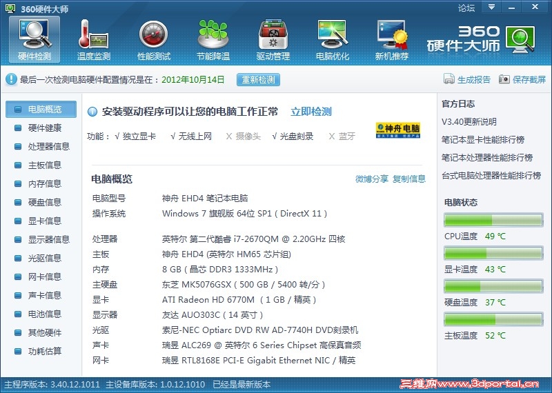Viewport: 552px width, 393px height.
Task: Open the 论坛 forum link
Action: click(x=466, y=8)
